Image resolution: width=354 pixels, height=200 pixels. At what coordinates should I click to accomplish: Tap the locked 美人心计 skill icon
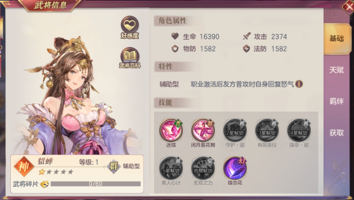click(171, 168)
